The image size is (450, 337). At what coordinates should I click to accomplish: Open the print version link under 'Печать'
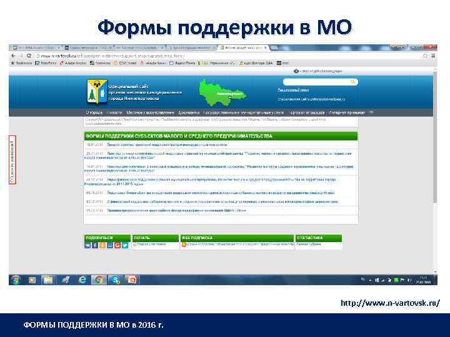point(151,244)
